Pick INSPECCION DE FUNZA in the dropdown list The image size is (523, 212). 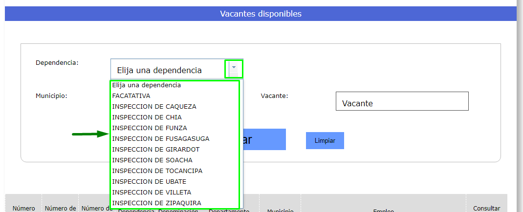pyautogui.click(x=149, y=128)
